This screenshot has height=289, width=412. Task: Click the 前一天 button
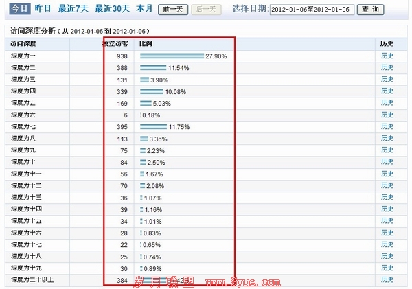click(x=174, y=10)
